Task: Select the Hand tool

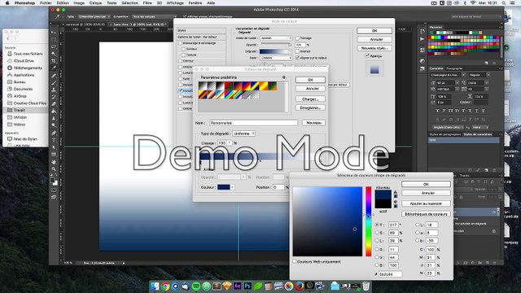Action: pos(54,162)
